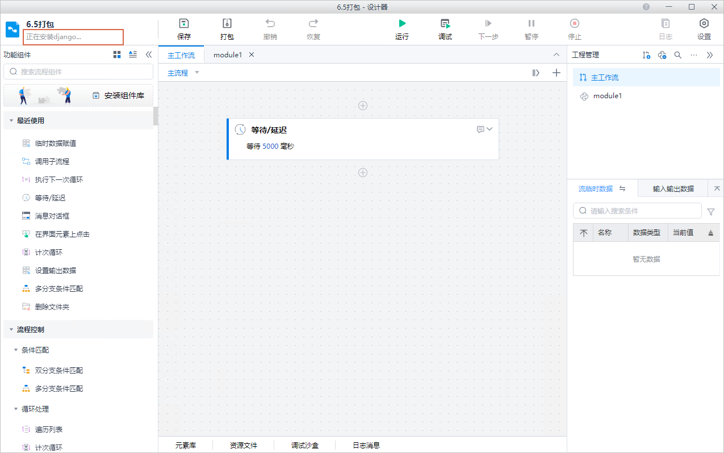Open the 日志消息 bottom panel
The image size is (724, 453).
coord(366,446)
